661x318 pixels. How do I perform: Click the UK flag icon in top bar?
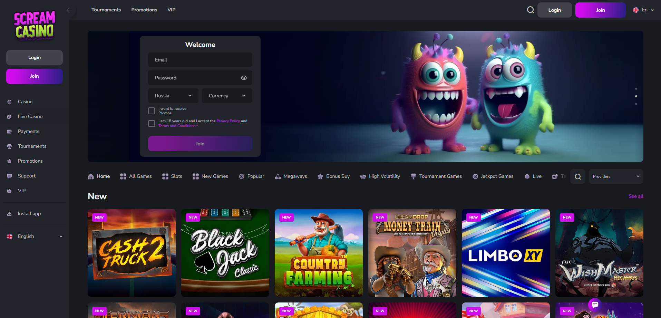coord(635,10)
